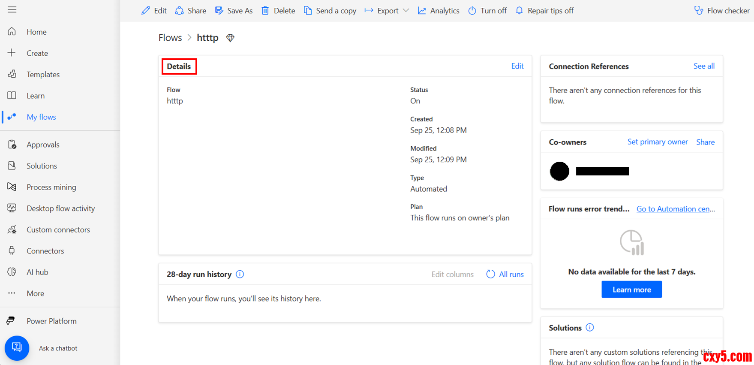Open the chatbot using the blue round icon
Image resolution: width=754 pixels, height=365 pixels.
pos(17,348)
